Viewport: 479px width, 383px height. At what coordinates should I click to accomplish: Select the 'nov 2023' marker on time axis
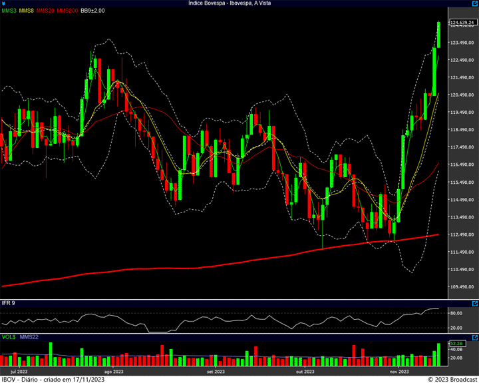(399, 371)
